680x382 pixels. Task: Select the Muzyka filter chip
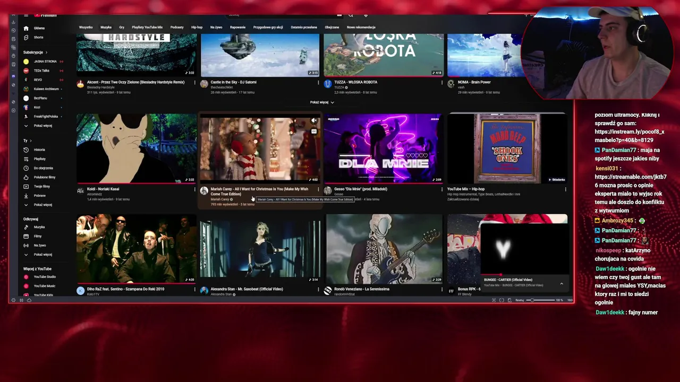[x=106, y=27]
